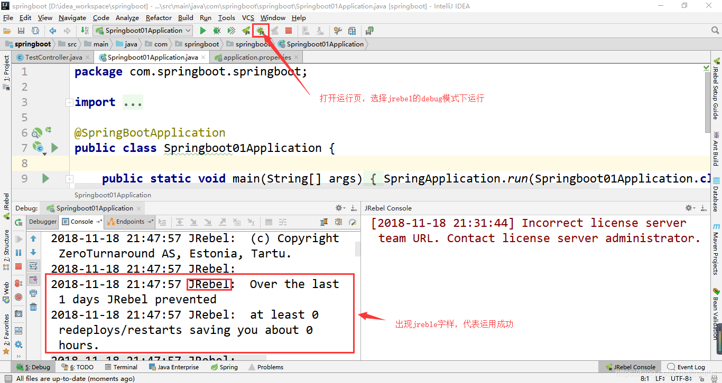
Task: Stop debugging via the Debug sidebar red square
Action: [19, 266]
